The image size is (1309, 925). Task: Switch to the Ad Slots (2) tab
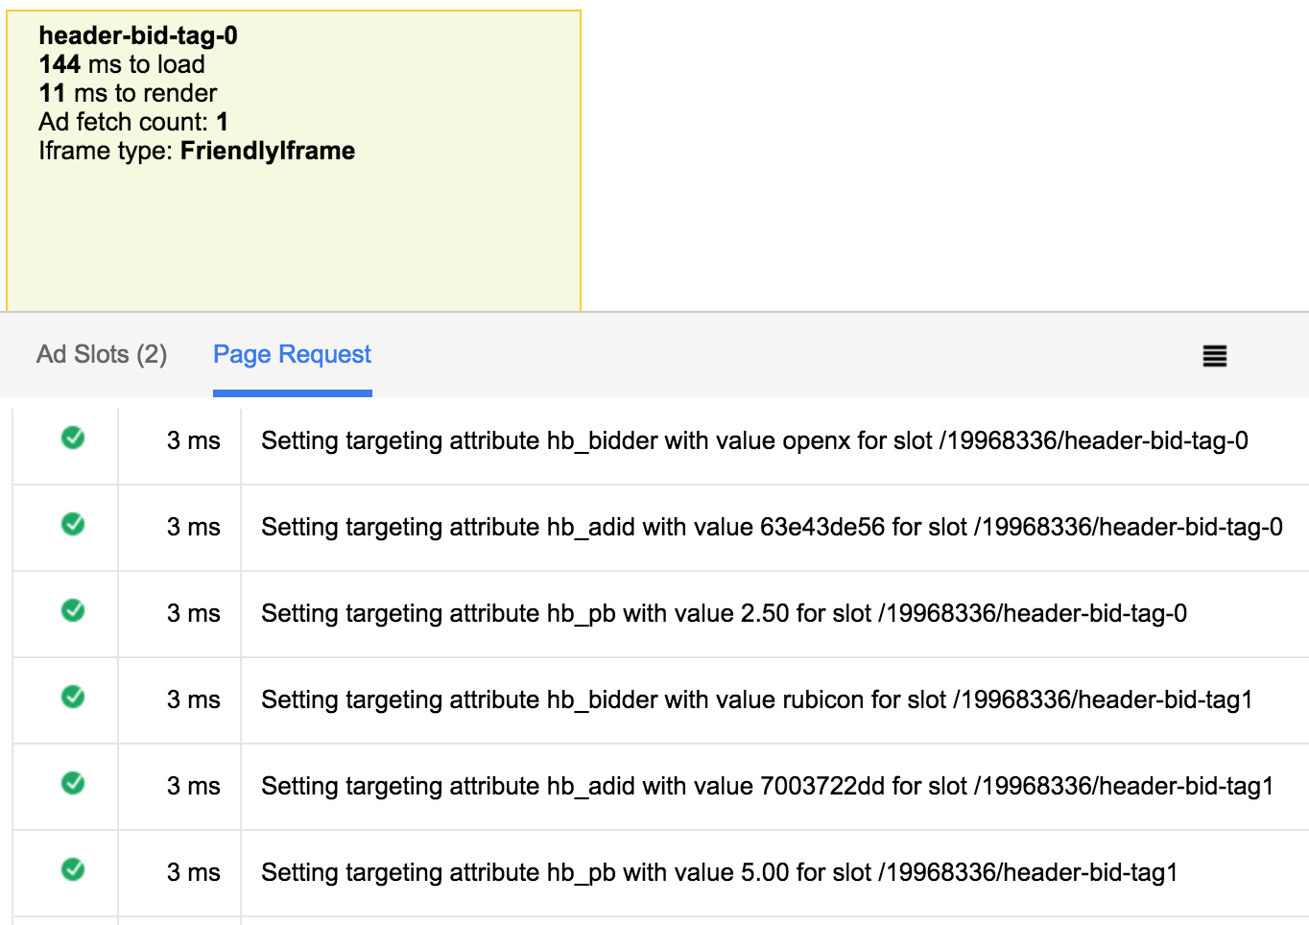point(102,354)
